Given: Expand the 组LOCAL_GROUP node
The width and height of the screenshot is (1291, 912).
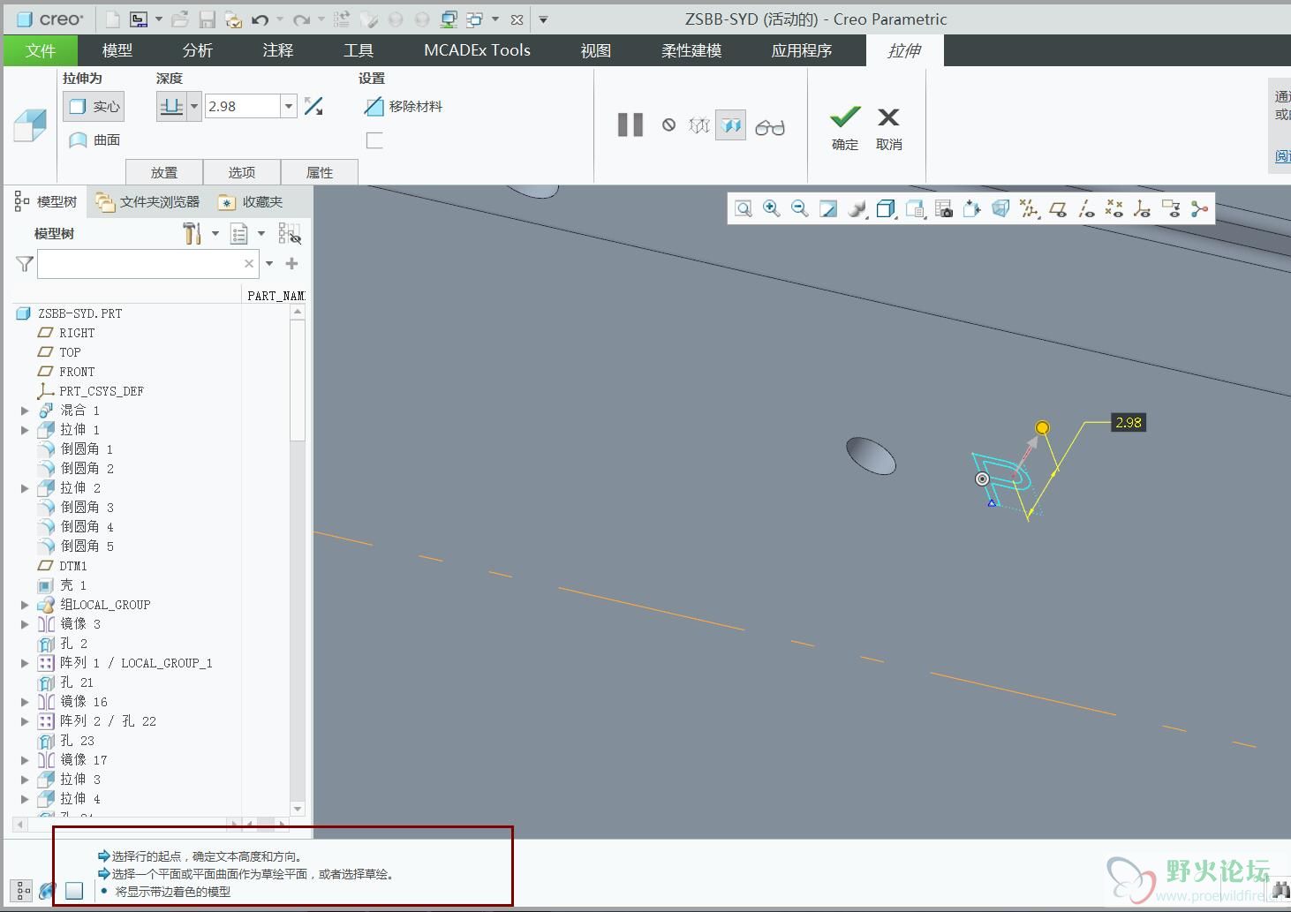Looking at the screenshot, I should point(25,605).
